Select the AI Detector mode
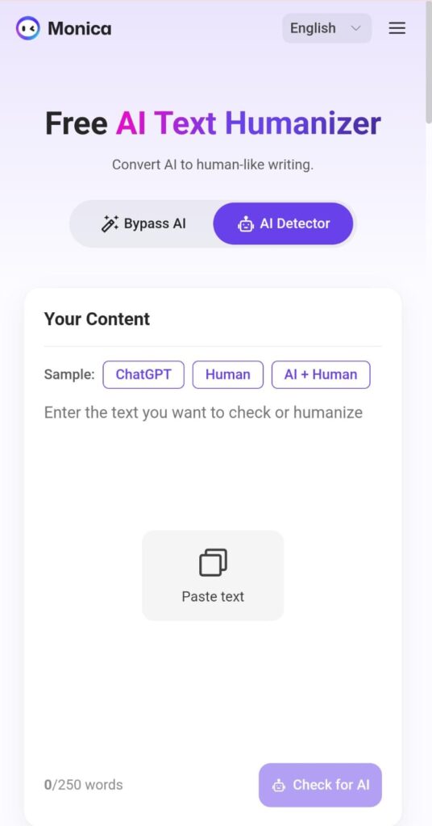Viewport: 432px width, 826px height. 283,223
